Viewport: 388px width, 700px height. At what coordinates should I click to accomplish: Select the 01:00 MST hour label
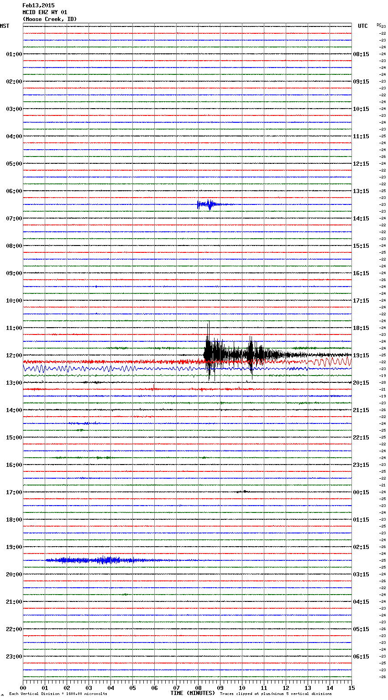coord(14,54)
